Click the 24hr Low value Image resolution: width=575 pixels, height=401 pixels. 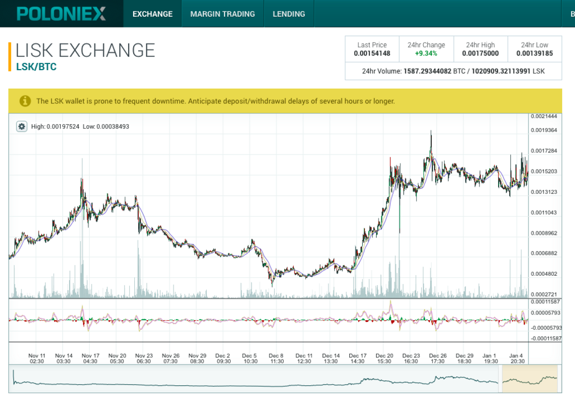click(x=534, y=54)
